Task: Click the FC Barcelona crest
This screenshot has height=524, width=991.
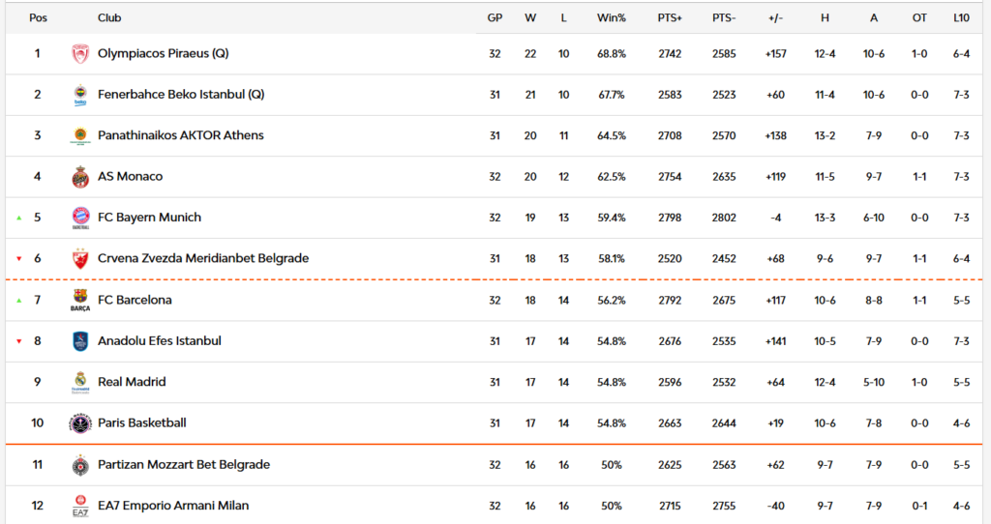Action: [80, 301]
